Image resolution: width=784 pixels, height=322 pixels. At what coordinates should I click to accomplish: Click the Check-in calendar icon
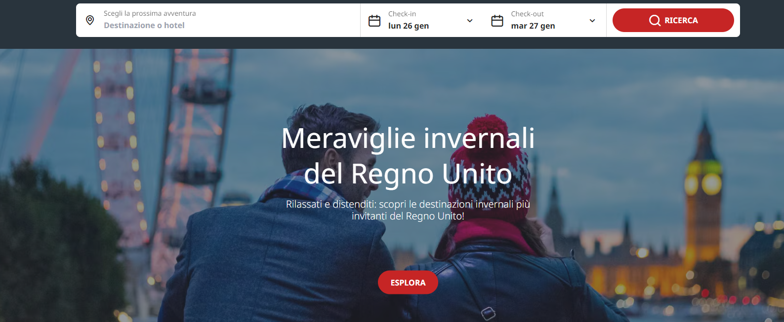coord(374,21)
